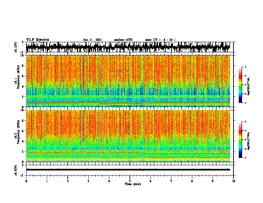The image size is (263, 203).
Task: Click the time axis tick label 6
Action: tap(151, 181)
